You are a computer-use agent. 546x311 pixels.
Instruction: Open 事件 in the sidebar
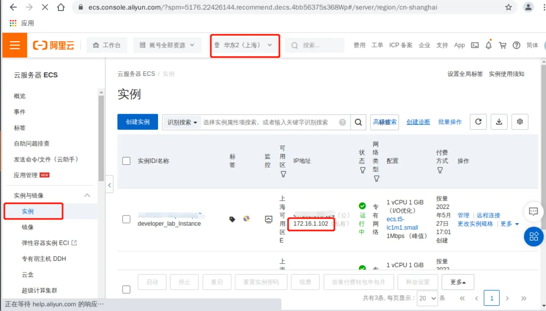point(20,112)
